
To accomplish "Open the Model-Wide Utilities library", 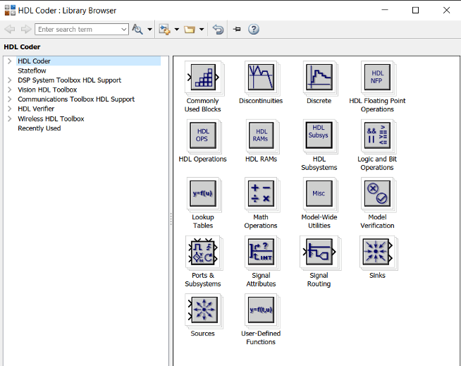I will point(319,194).
